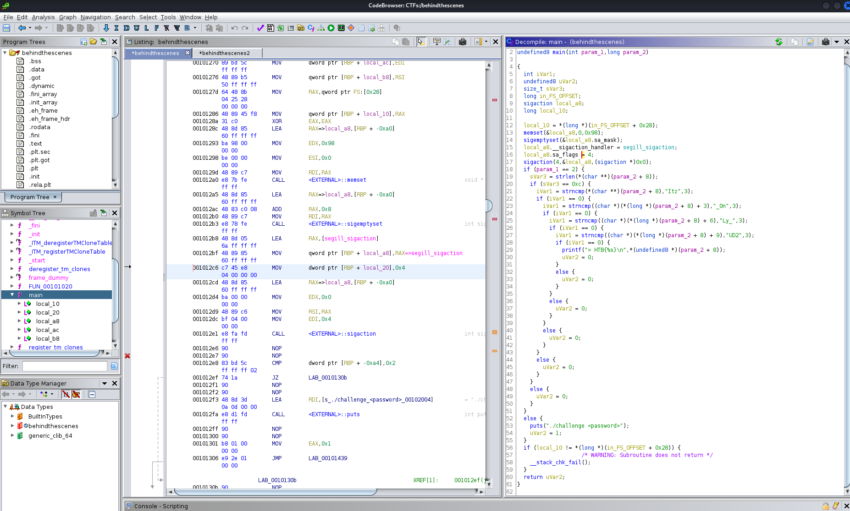
Task: Click the Disassemble down-arrow toolbar icon
Action: [106, 28]
